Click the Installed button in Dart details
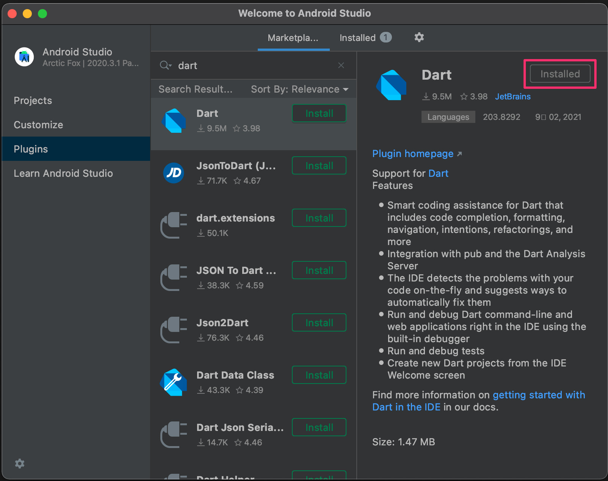This screenshot has width=608, height=481. click(x=560, y=74)
